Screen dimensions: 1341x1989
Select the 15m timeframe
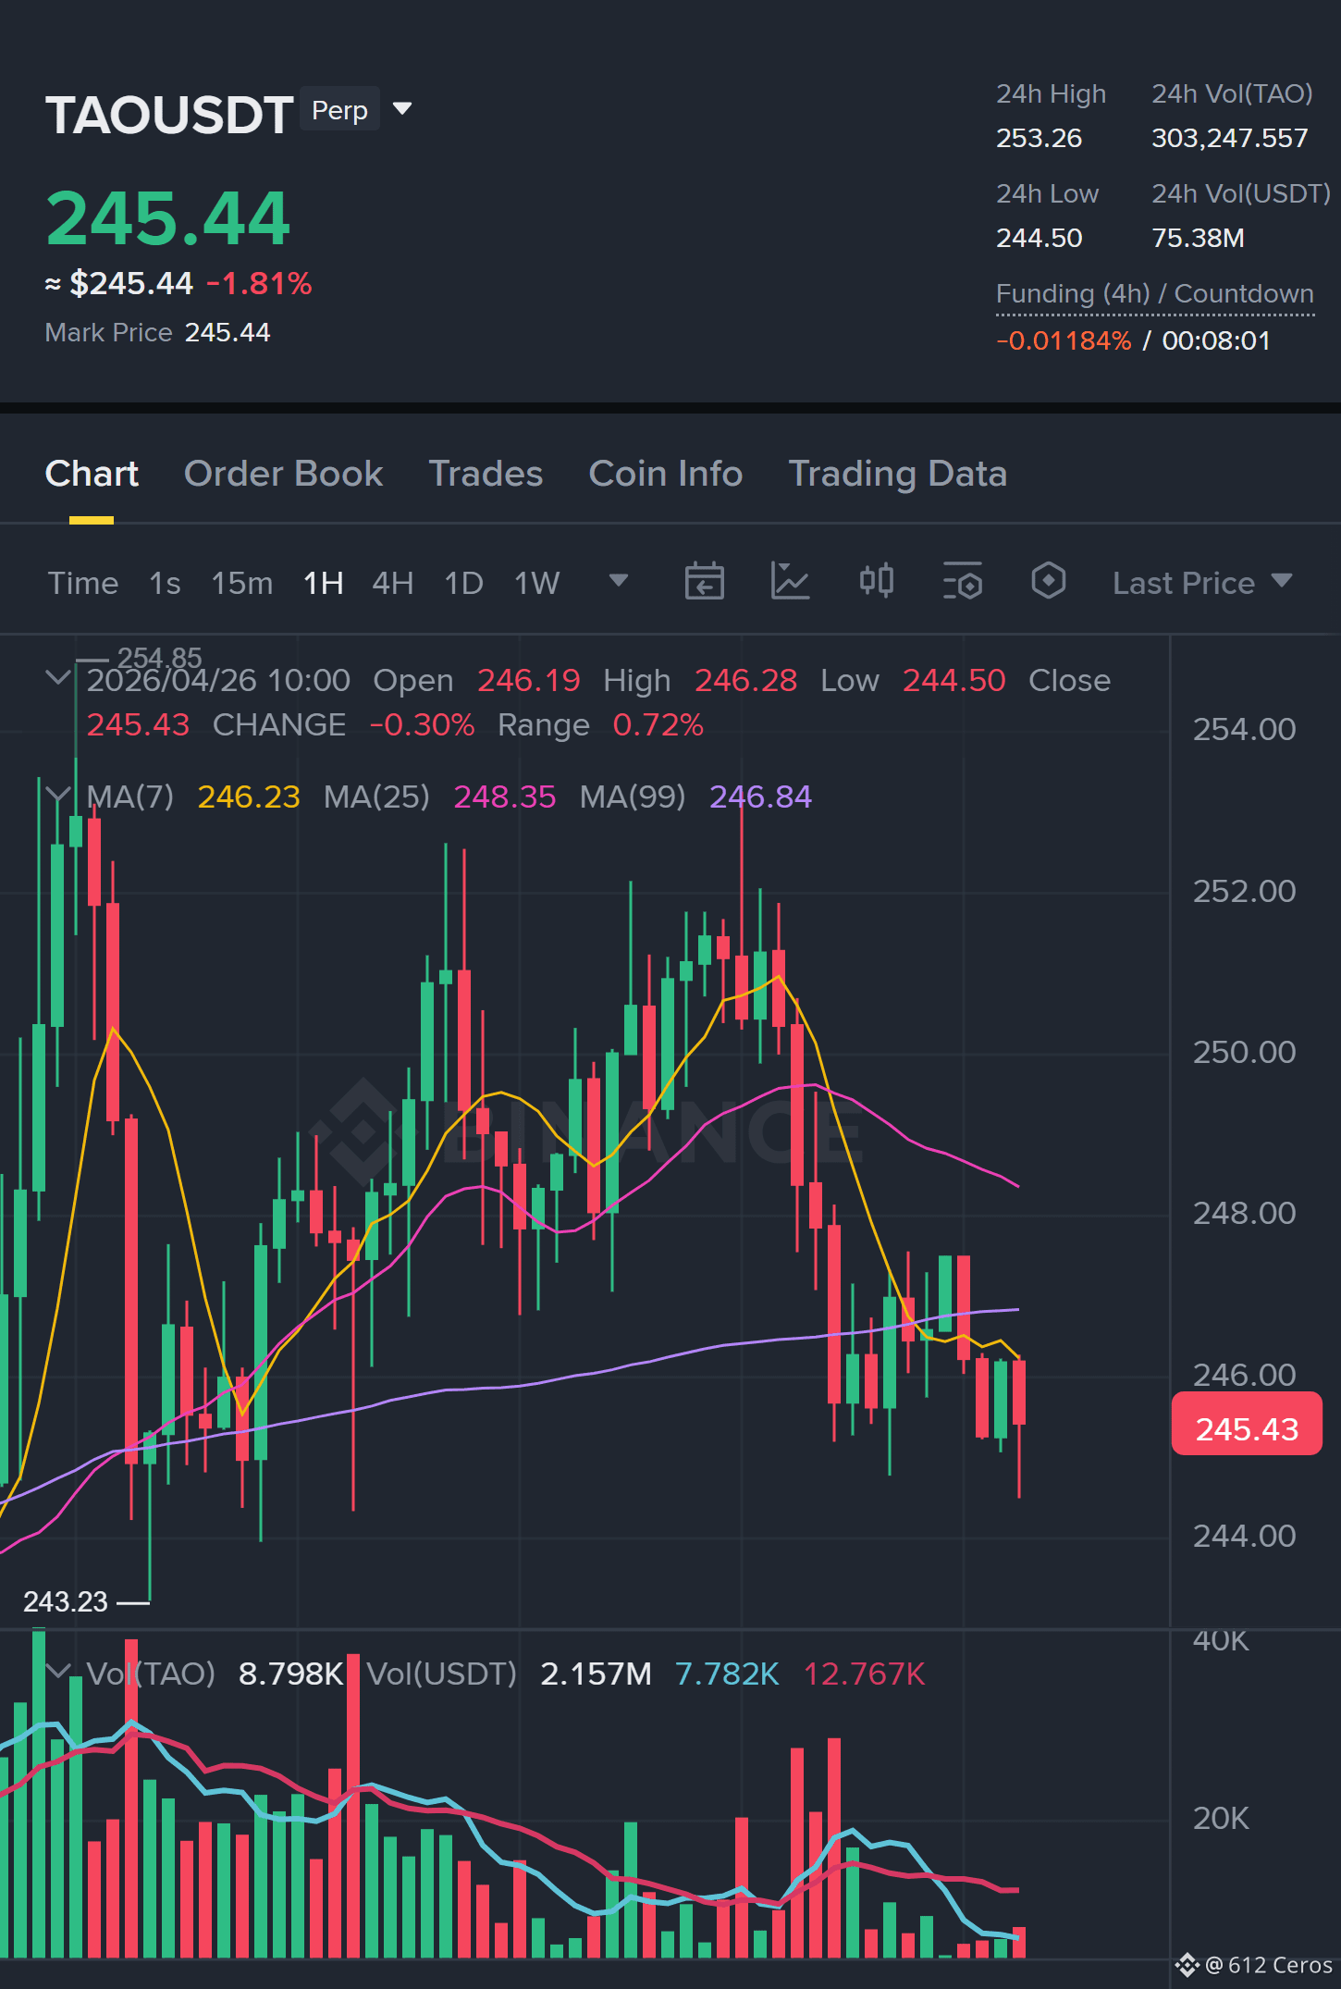coord(242,583)
